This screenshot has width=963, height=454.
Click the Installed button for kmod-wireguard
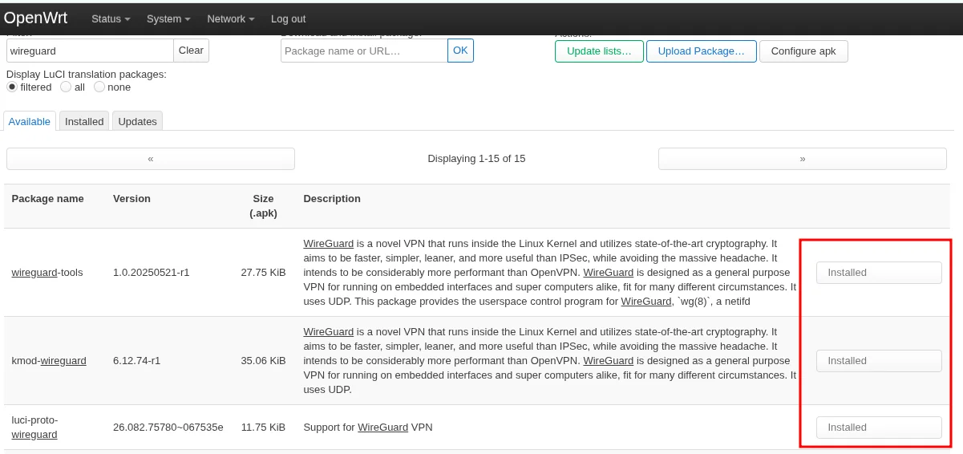click(x=879, y=361)
